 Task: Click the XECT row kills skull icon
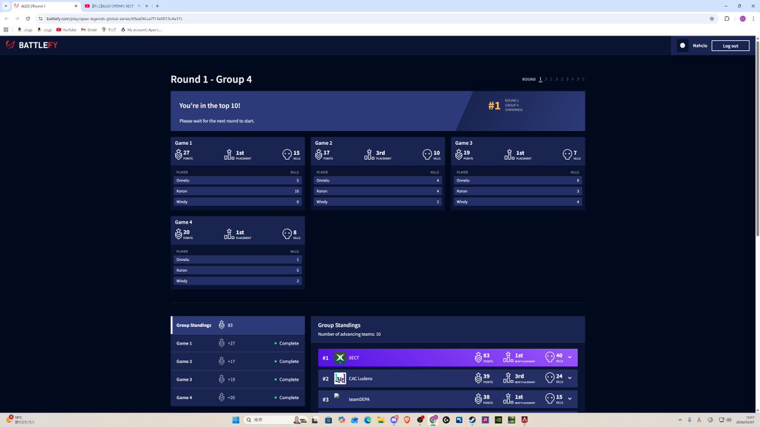coord(549,358)
